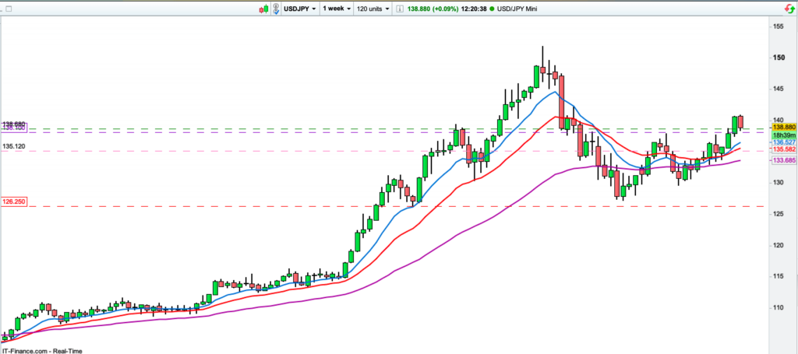The image size is (798, 354).
Task: Select the purple boxed 138.100 level label
Action: point(14,128)
